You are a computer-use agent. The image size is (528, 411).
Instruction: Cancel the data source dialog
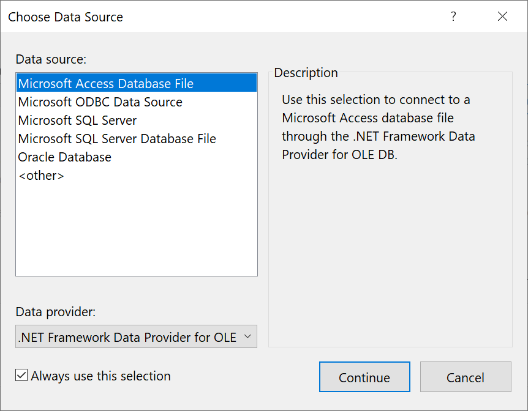466,377
